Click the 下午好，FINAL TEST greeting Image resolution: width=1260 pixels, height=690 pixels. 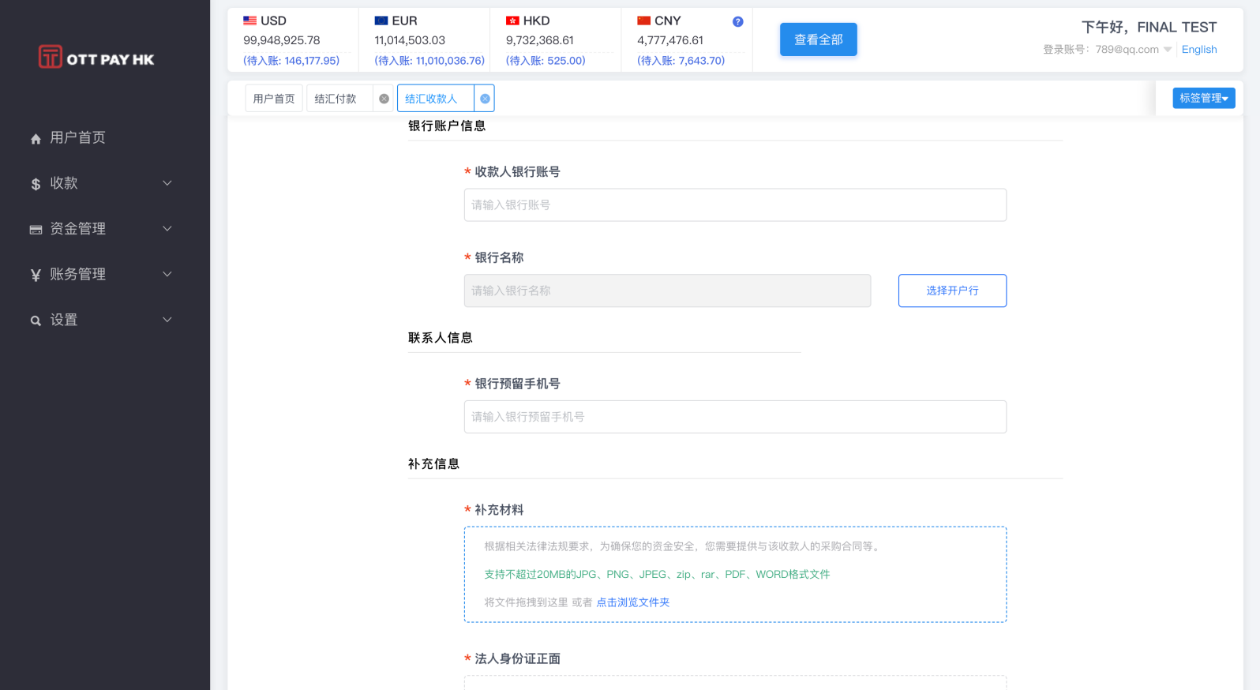(x=1149, y=27)
